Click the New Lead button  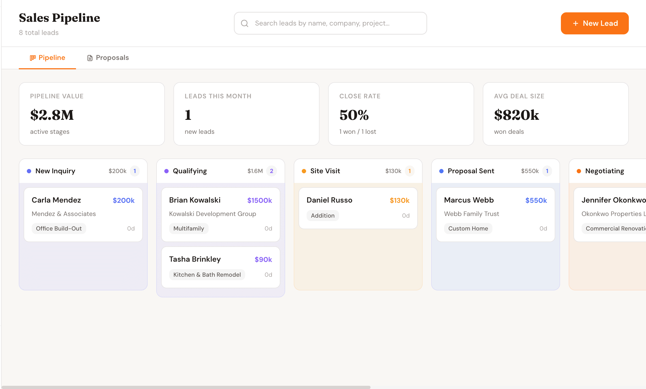tap(595, 23)
